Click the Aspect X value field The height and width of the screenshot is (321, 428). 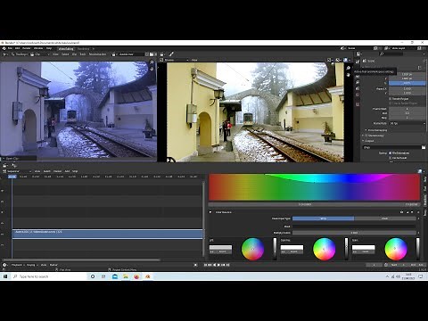point(407,88)
